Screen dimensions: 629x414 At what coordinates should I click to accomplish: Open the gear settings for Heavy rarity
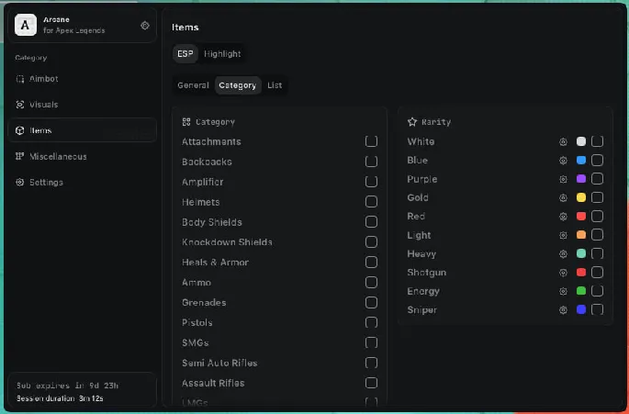pyautogui.click(x=564, y=254)
